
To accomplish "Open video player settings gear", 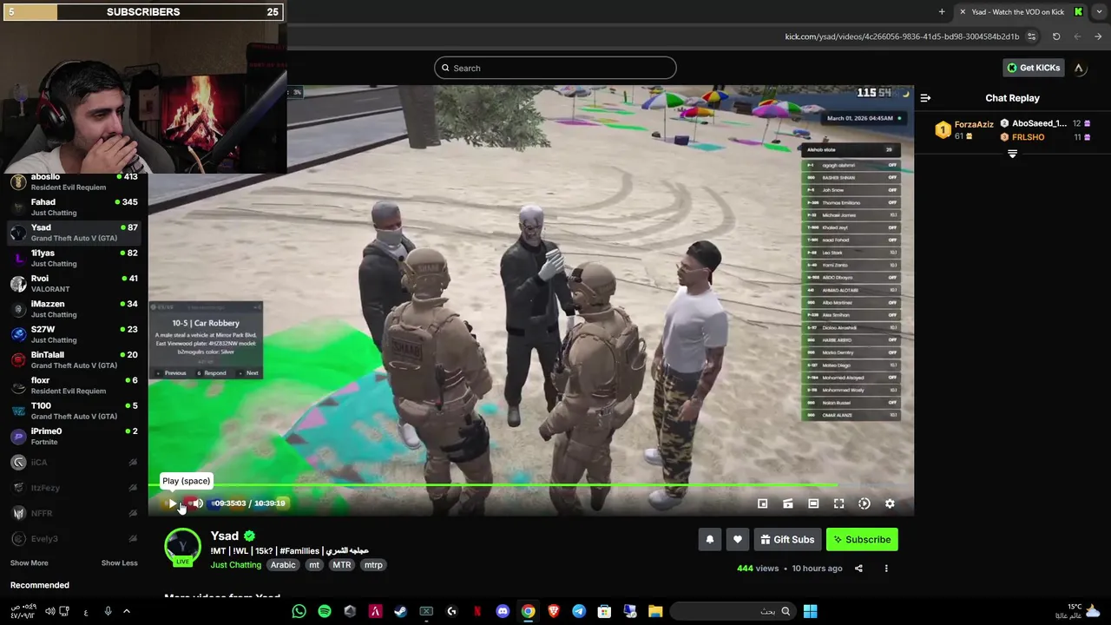I will click(890, 503).
